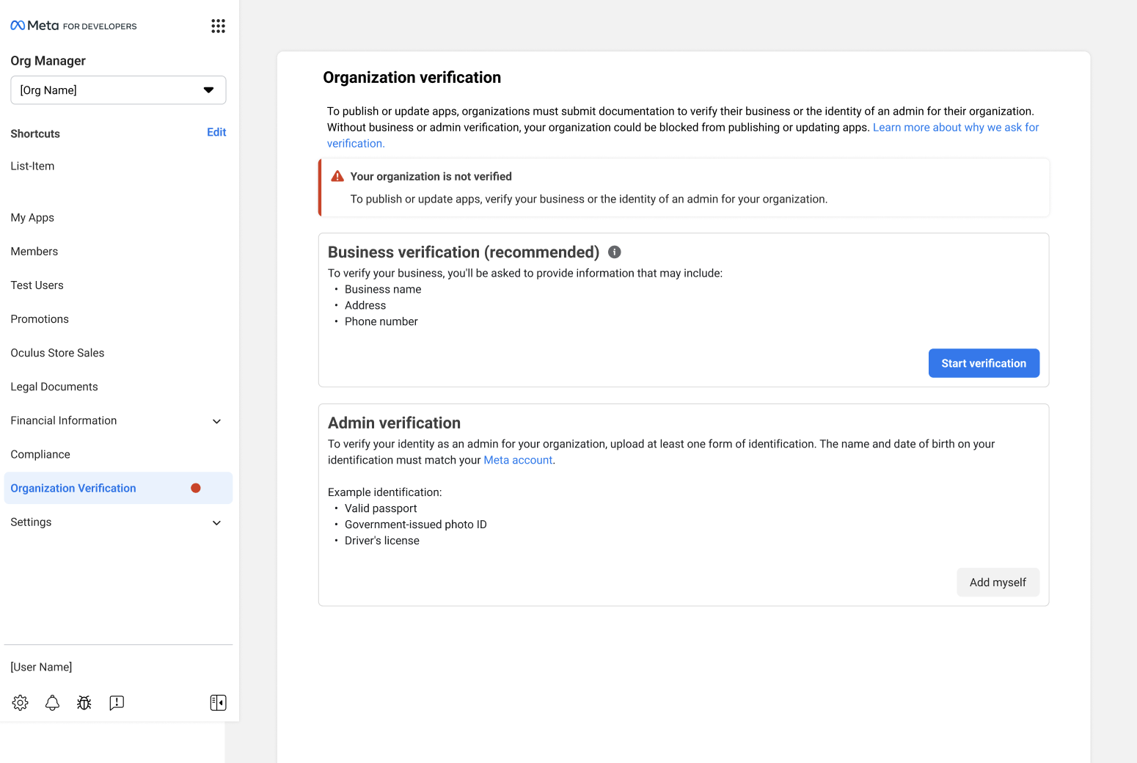Open notifications bell icon
Viewport: 1137px width, 763px height.
click(52, 703)
